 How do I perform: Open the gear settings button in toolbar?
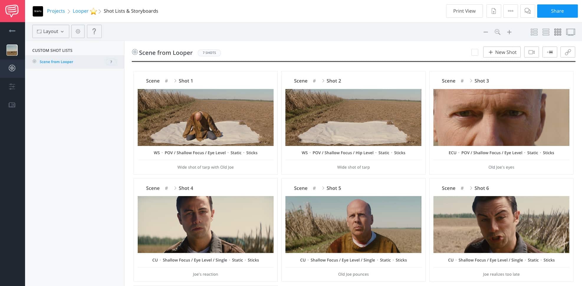click(78, 31)
